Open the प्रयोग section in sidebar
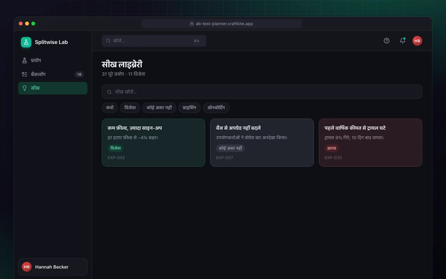This screenshot has height=279, width=446. [x=53, y=60]
